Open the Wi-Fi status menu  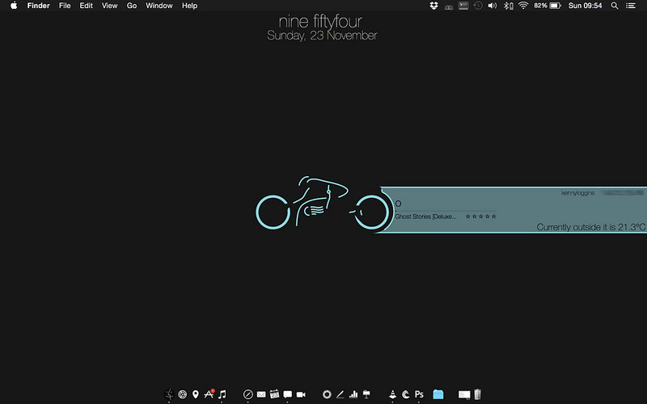pyautogui.click(x=523, y=6)
